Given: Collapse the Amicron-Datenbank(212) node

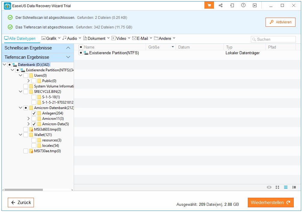Looking at the screenshot, I should [x=20, y=108].
